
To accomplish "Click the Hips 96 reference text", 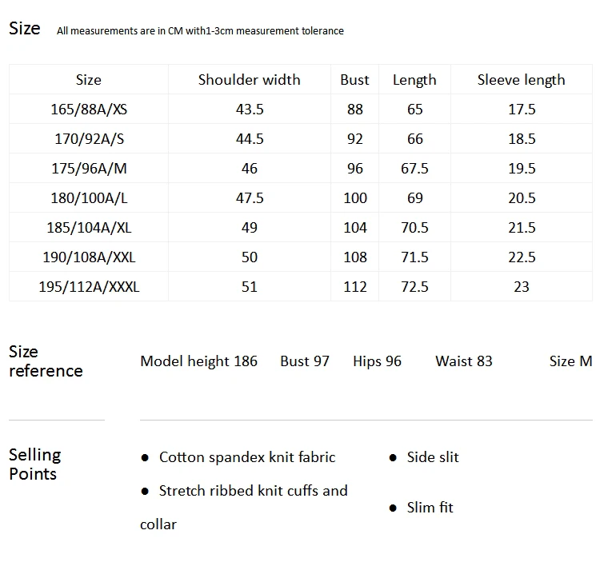I will coord(377,361).
